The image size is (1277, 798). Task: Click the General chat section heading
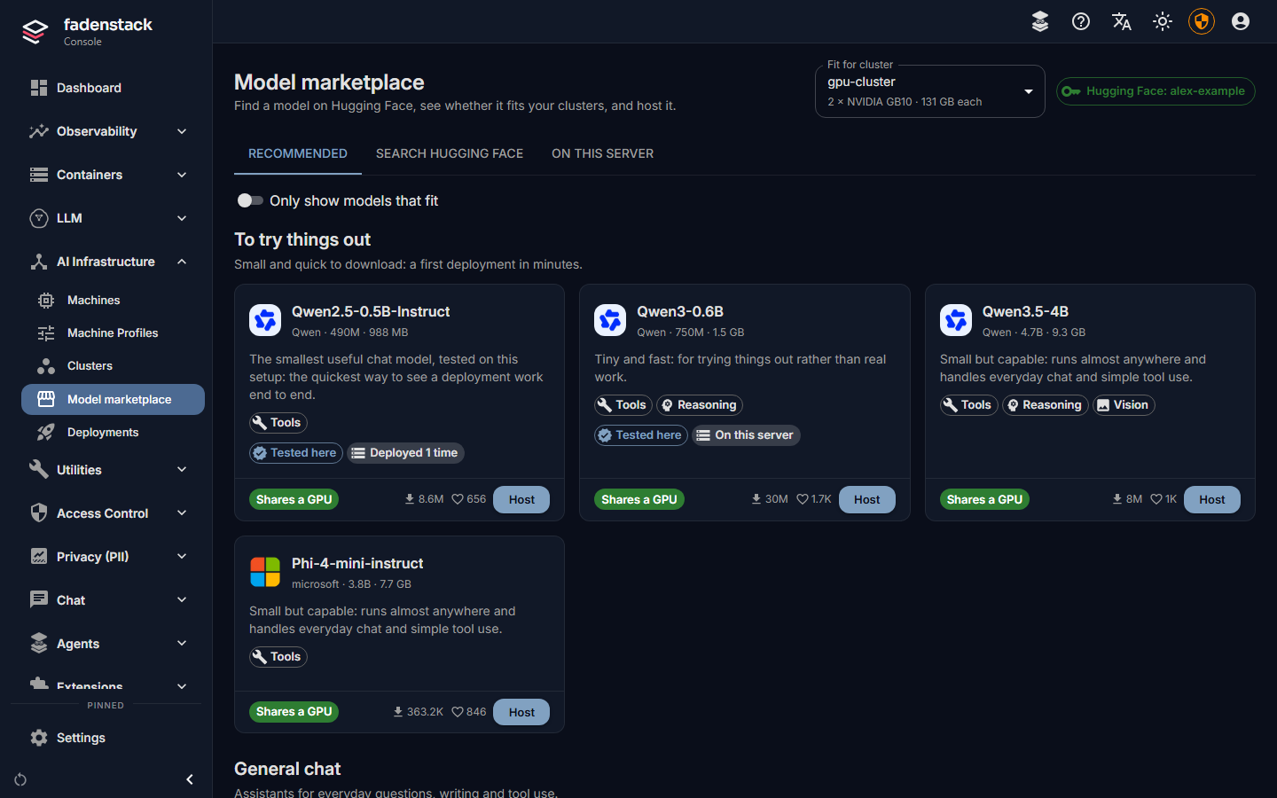[x=287, y=769]
